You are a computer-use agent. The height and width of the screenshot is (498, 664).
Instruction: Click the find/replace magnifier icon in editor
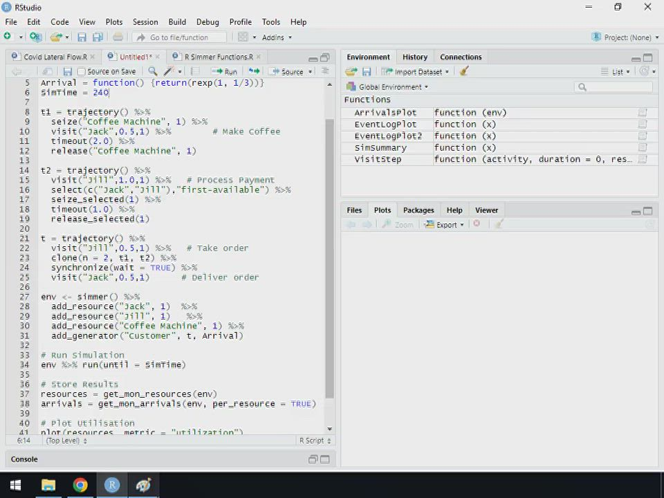tap(153, 71)
